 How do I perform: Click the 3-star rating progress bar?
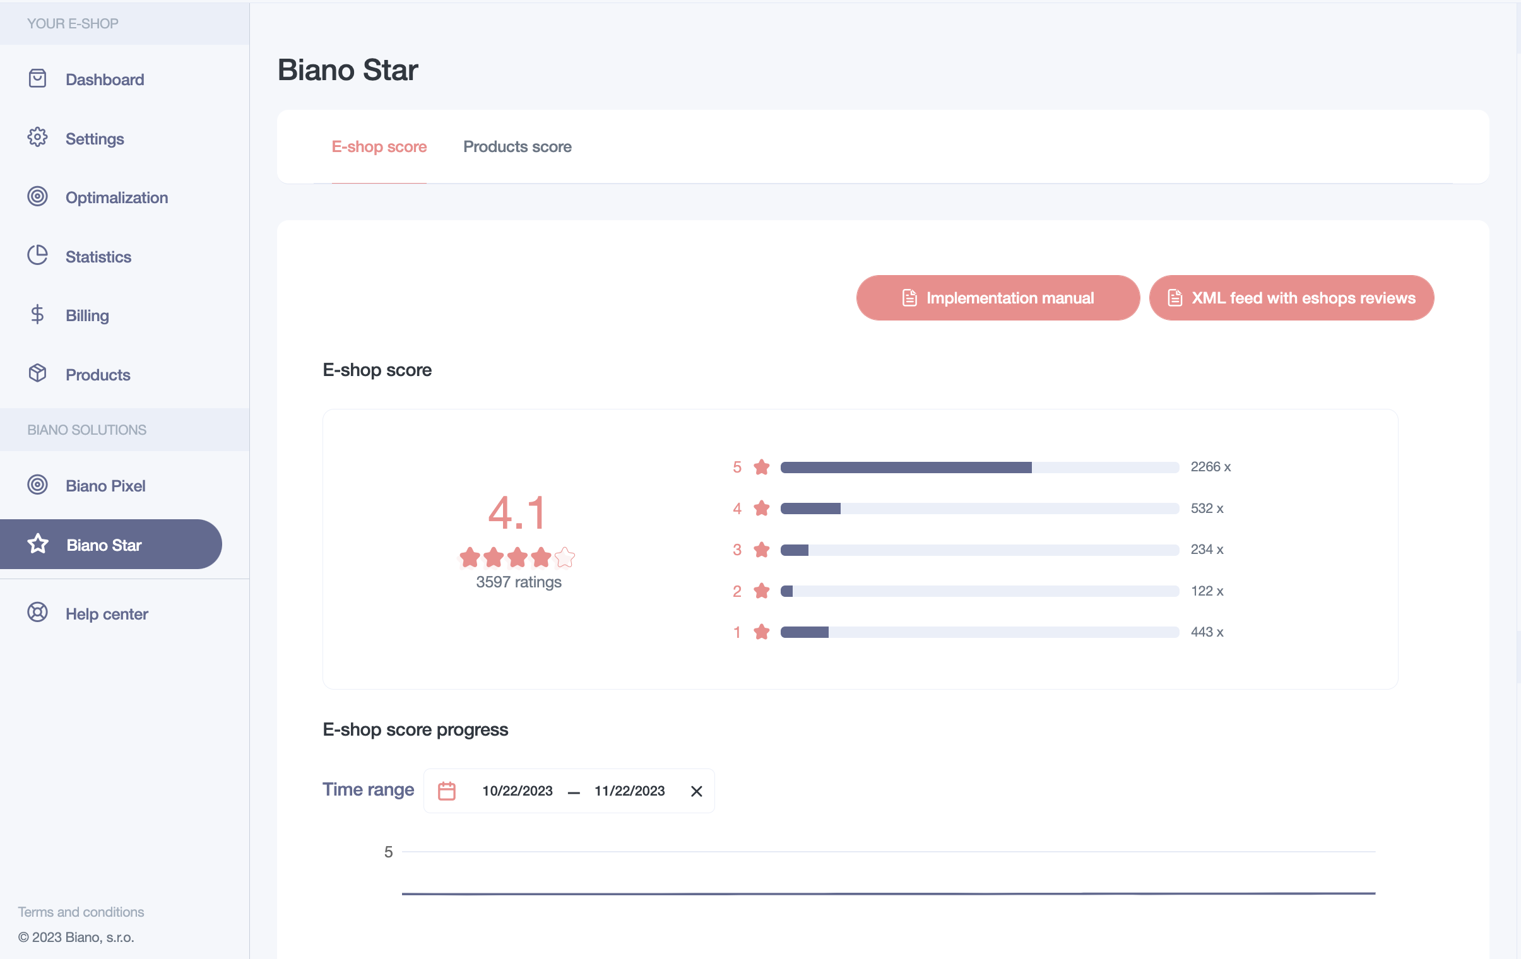click(979, 550)
